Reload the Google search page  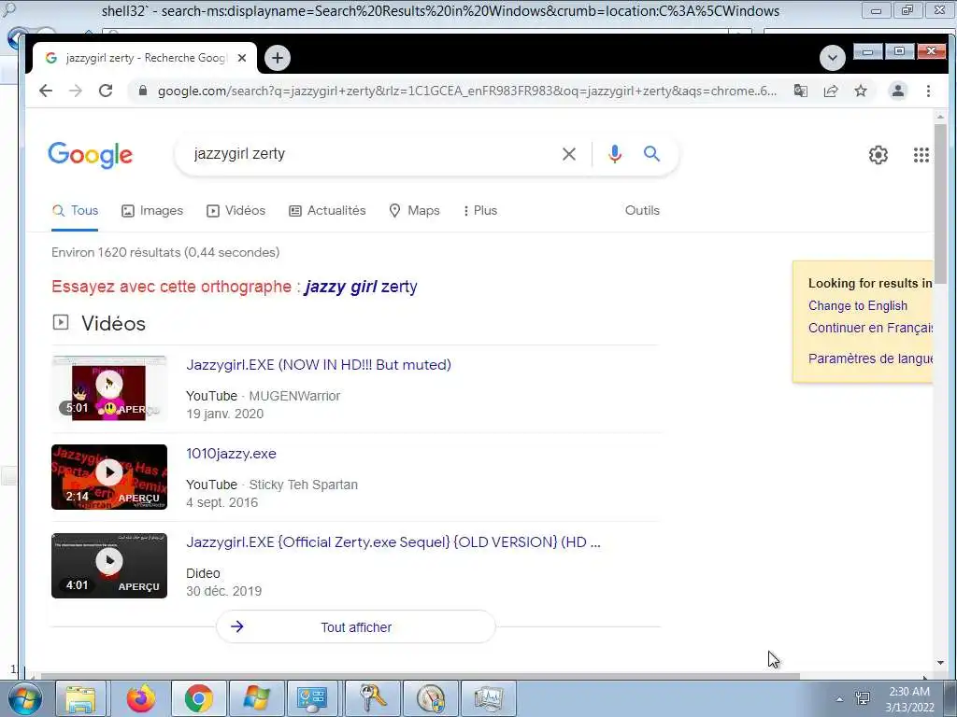(x=106, y=91)
